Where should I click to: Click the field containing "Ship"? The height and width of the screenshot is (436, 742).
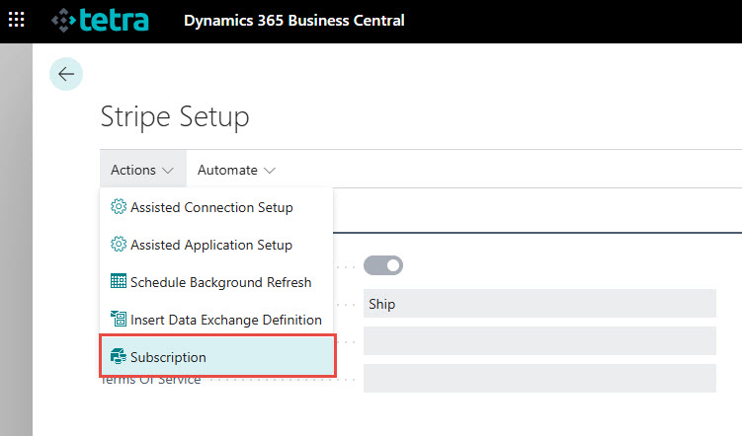(x=538, y=304)
